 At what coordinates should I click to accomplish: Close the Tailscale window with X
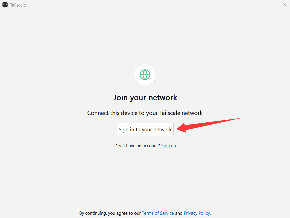(x=284, y=5)
